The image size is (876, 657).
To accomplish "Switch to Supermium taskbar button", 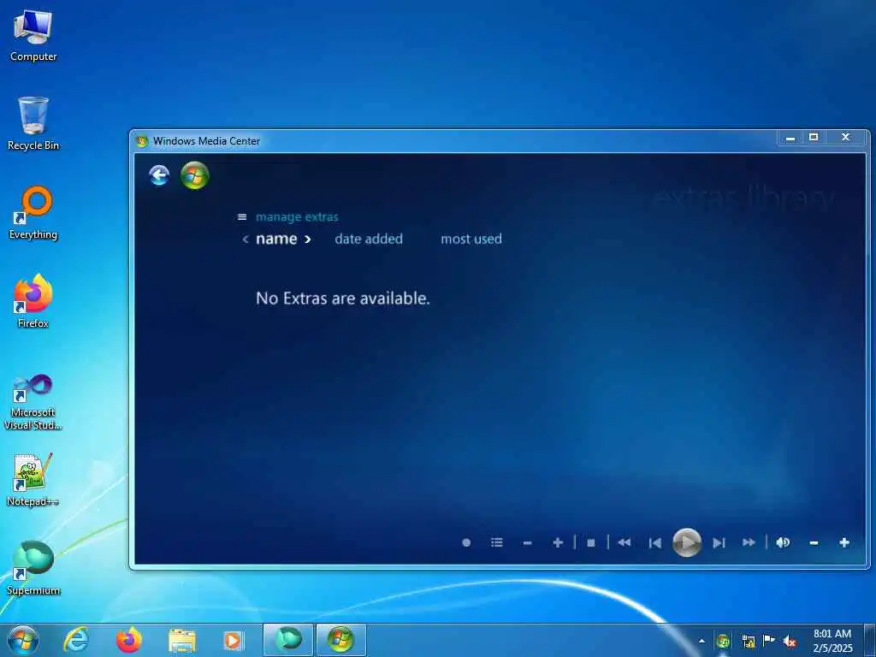I will pyautogui.click(x=288, y=640).
